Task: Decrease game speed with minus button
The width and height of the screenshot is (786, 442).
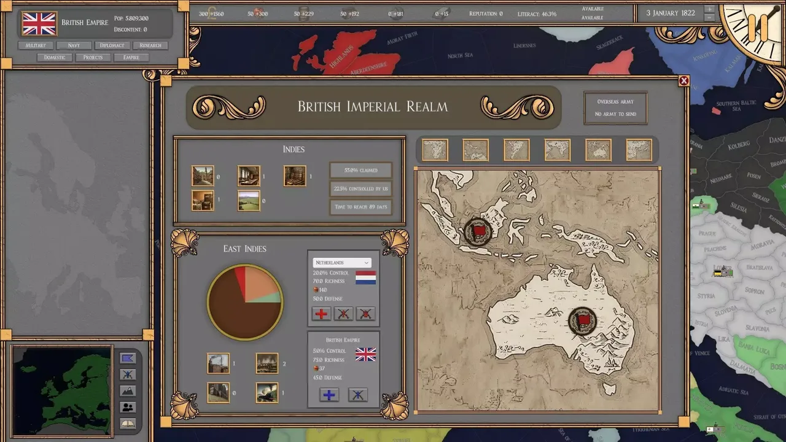Action: [710, 17]
